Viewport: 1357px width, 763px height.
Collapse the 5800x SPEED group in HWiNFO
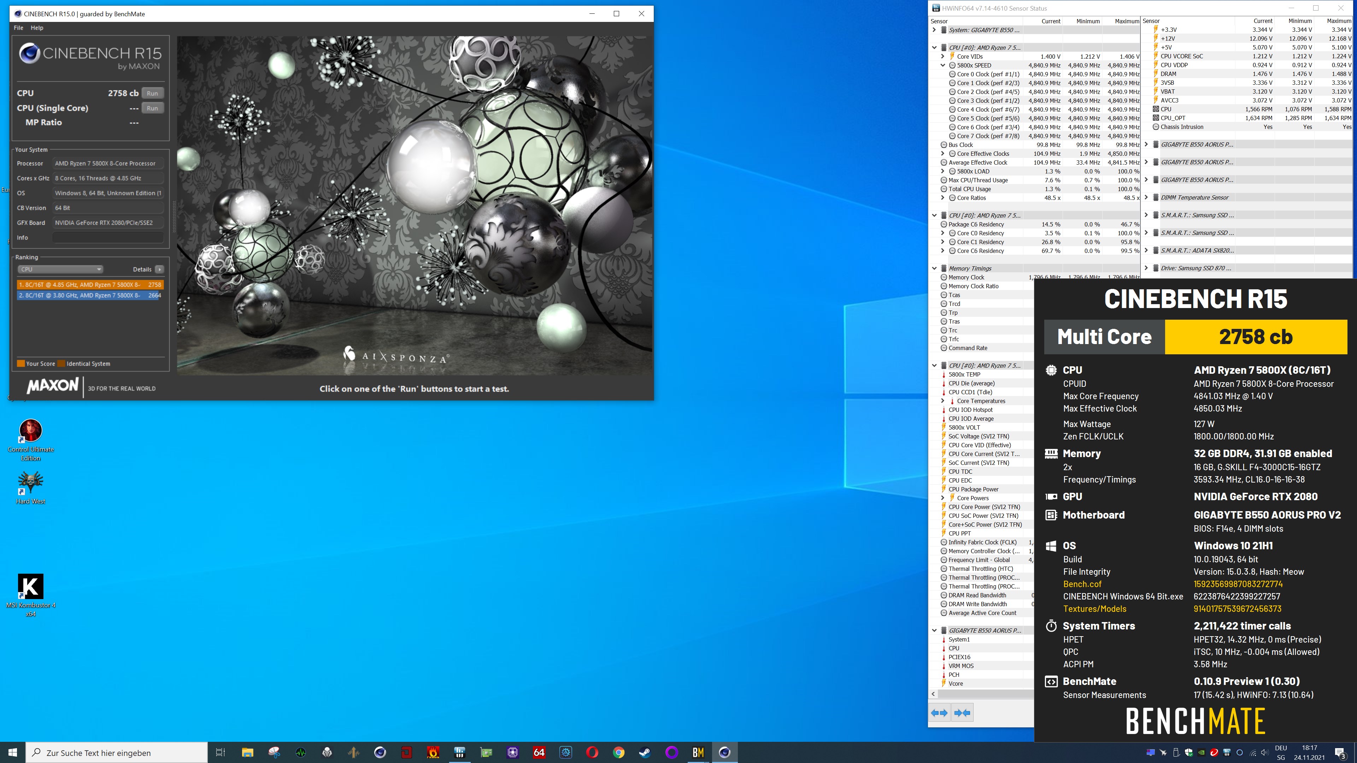(x=943, y=65)
